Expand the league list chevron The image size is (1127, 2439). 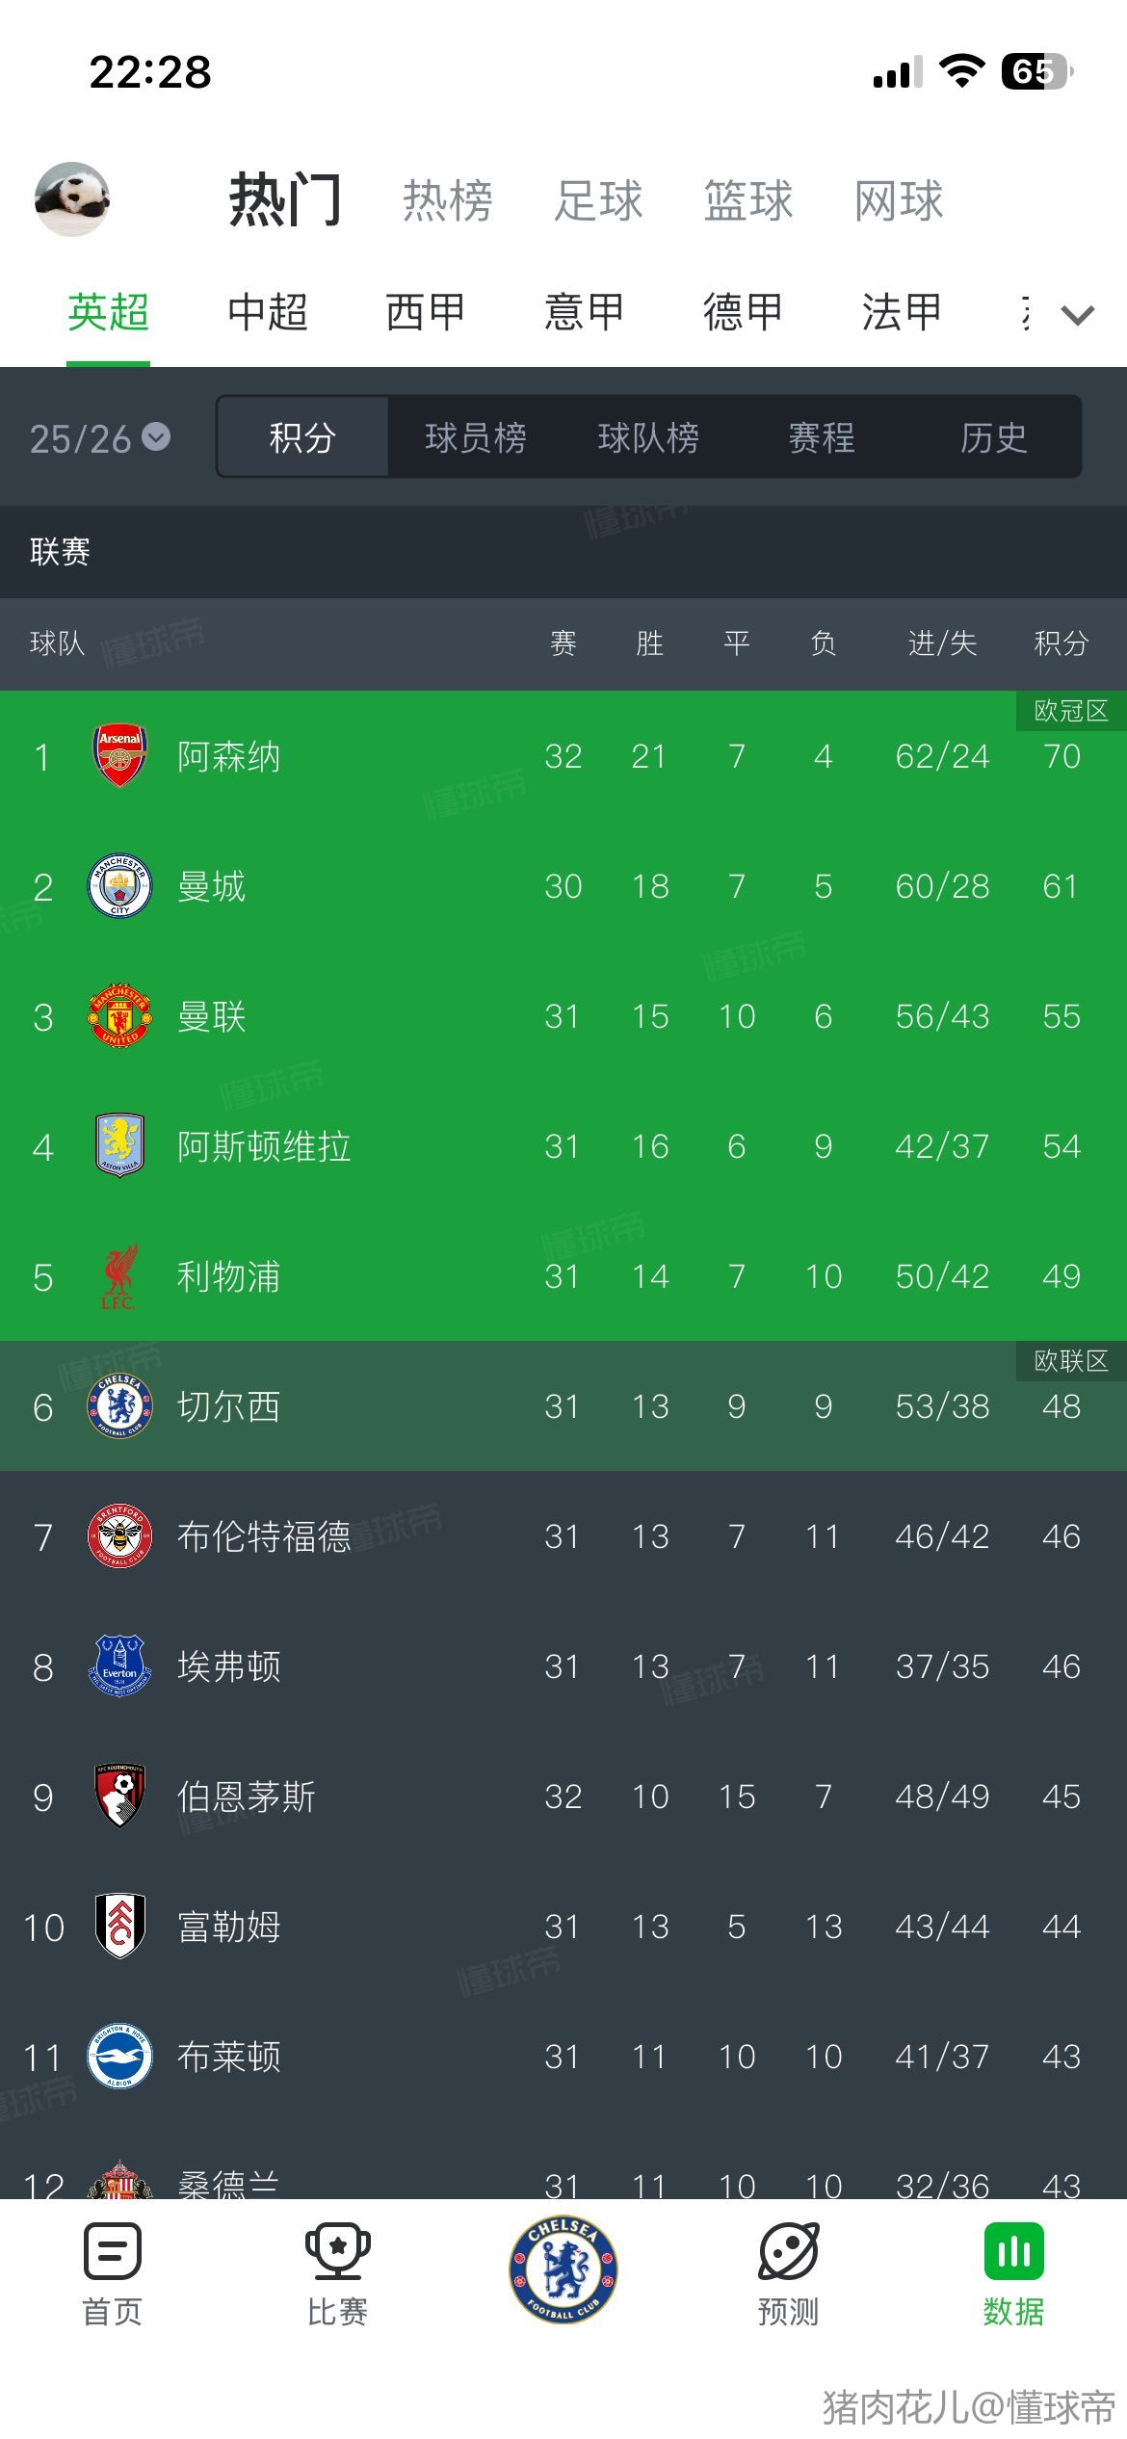[1077, 314]
